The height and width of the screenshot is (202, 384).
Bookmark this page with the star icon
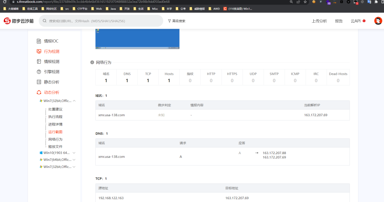tap(305, 2)
